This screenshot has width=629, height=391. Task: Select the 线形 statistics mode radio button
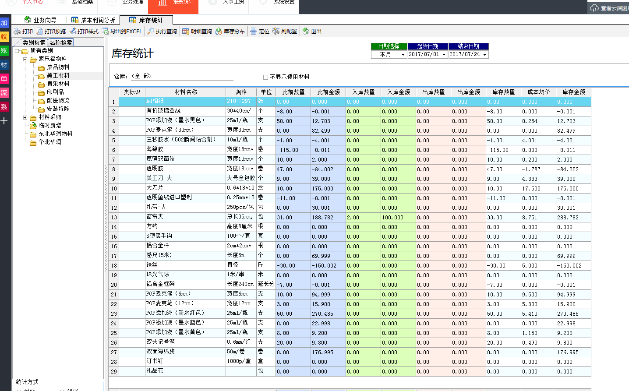[62, 390]
